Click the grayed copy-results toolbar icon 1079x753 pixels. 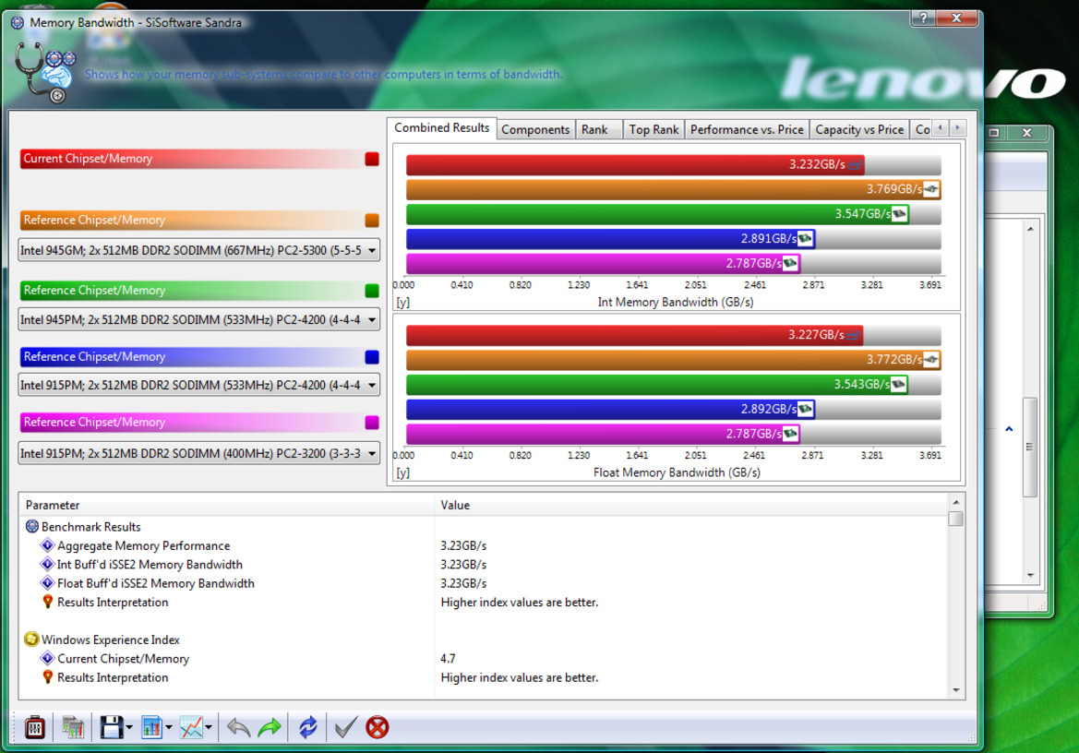[x=72, y=727]
